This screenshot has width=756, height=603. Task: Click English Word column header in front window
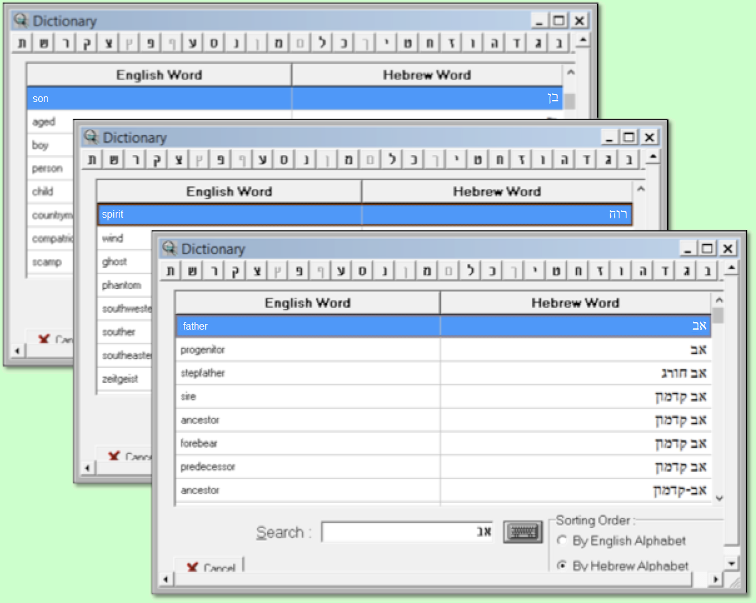(307, 303)
